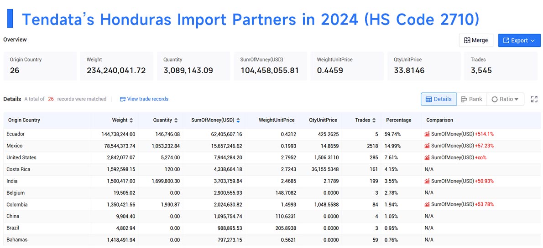
Task: Sort table by Weight column arrows
Action: pyautogui.click(x=131, y=120)
